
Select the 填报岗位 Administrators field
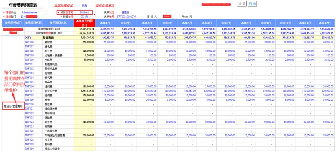click(30, 13)
